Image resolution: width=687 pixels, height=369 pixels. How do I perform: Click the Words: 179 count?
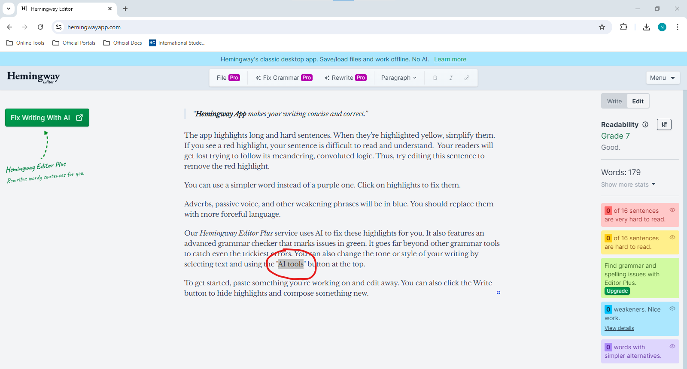tap(621, 172)
